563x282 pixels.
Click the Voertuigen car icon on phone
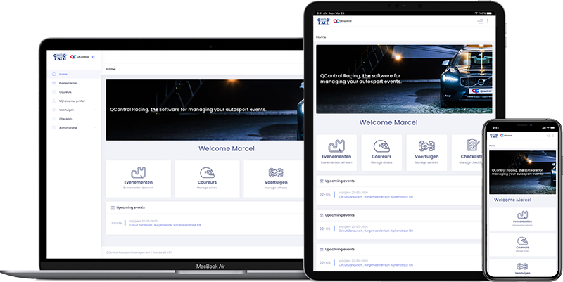pos(522,267)
